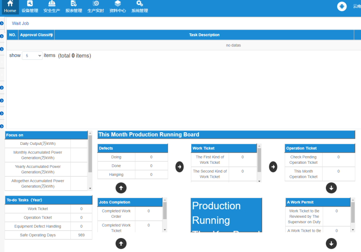This screenshot has height=252, width=361.
Task: Open the Home navigation item
Action: pyautogui.click(x=10, y=7)
